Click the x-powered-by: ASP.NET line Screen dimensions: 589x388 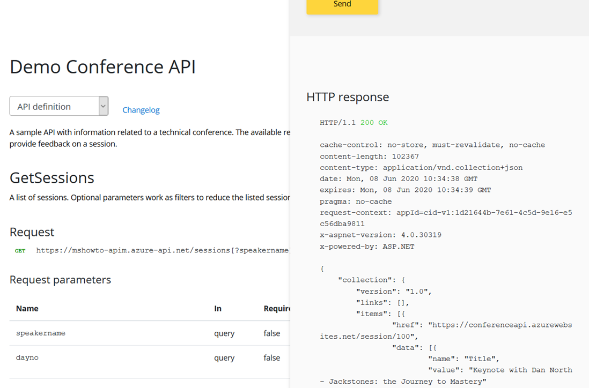tap(367, 247)
